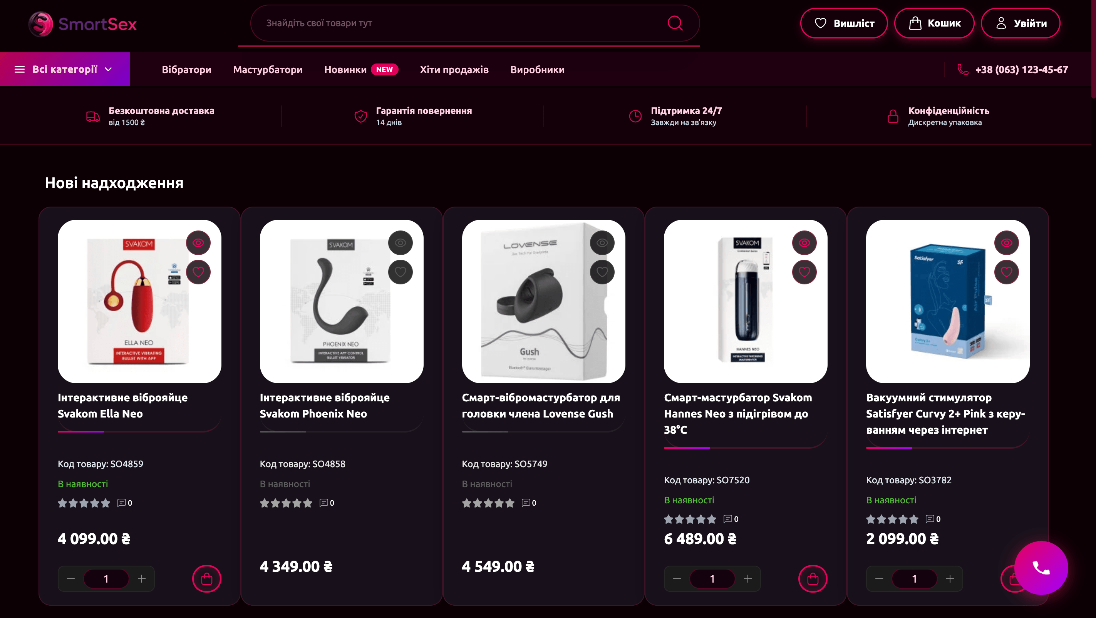Open the Кошик cart button
1096x618 pixels.
[x=934, y=23]
